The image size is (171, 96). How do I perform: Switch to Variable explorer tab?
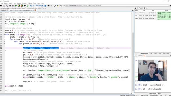coord(144,53)
